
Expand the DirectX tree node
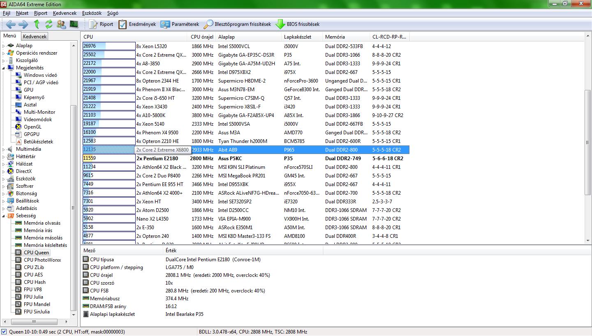pyautogui.click(x=4, y=171)
